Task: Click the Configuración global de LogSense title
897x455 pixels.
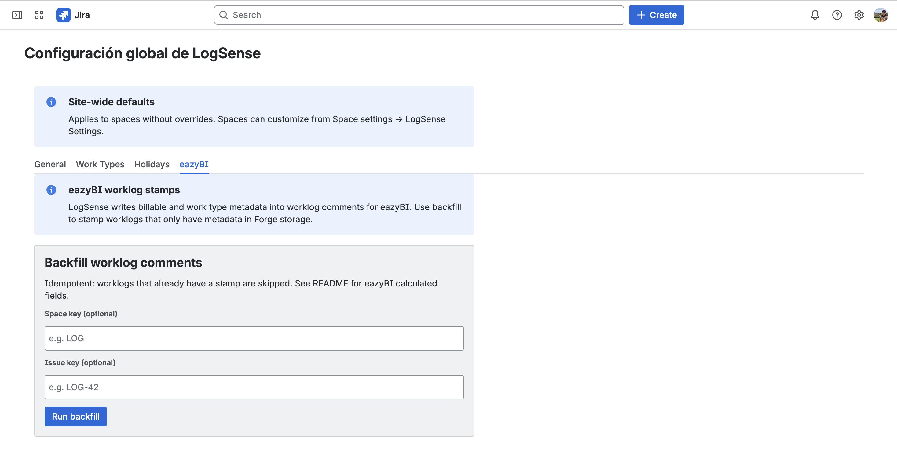Action: [142, 53]
